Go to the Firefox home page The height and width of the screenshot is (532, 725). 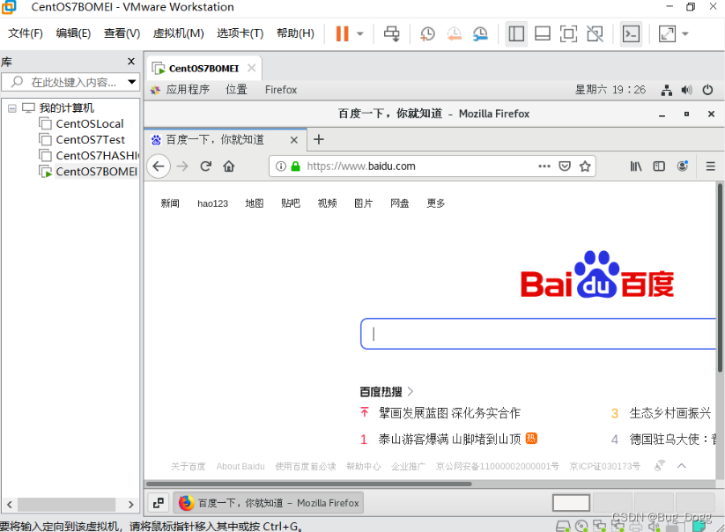pyautogui.click(x=229, y=166)
